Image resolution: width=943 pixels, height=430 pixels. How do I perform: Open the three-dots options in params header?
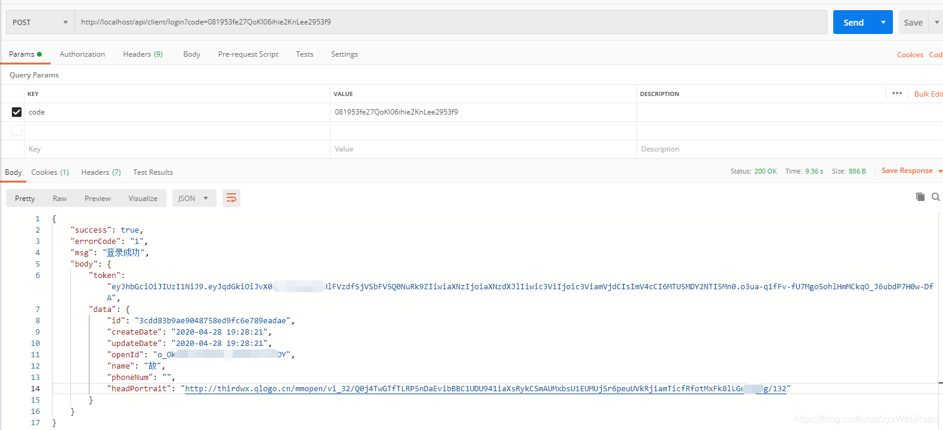[x=897, y=93]
